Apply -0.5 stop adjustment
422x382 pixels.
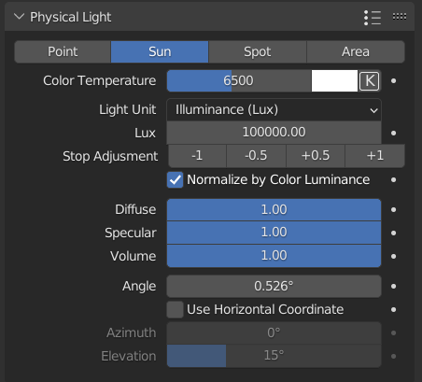[x=256, y=155]
